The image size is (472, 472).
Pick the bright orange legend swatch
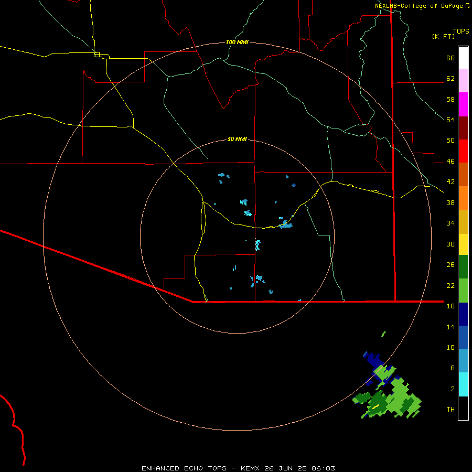click(463, 198)
